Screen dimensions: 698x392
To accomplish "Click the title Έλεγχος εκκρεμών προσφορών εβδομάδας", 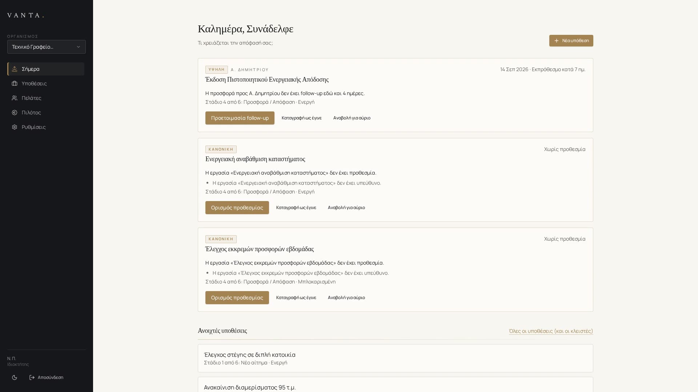I will point(260,249).
